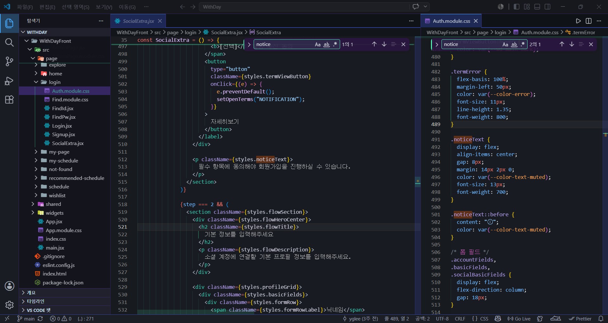The height and width of the screenshot is (323, 608).
Task: Click the Go Live status bar button
Action: [519, 319]
